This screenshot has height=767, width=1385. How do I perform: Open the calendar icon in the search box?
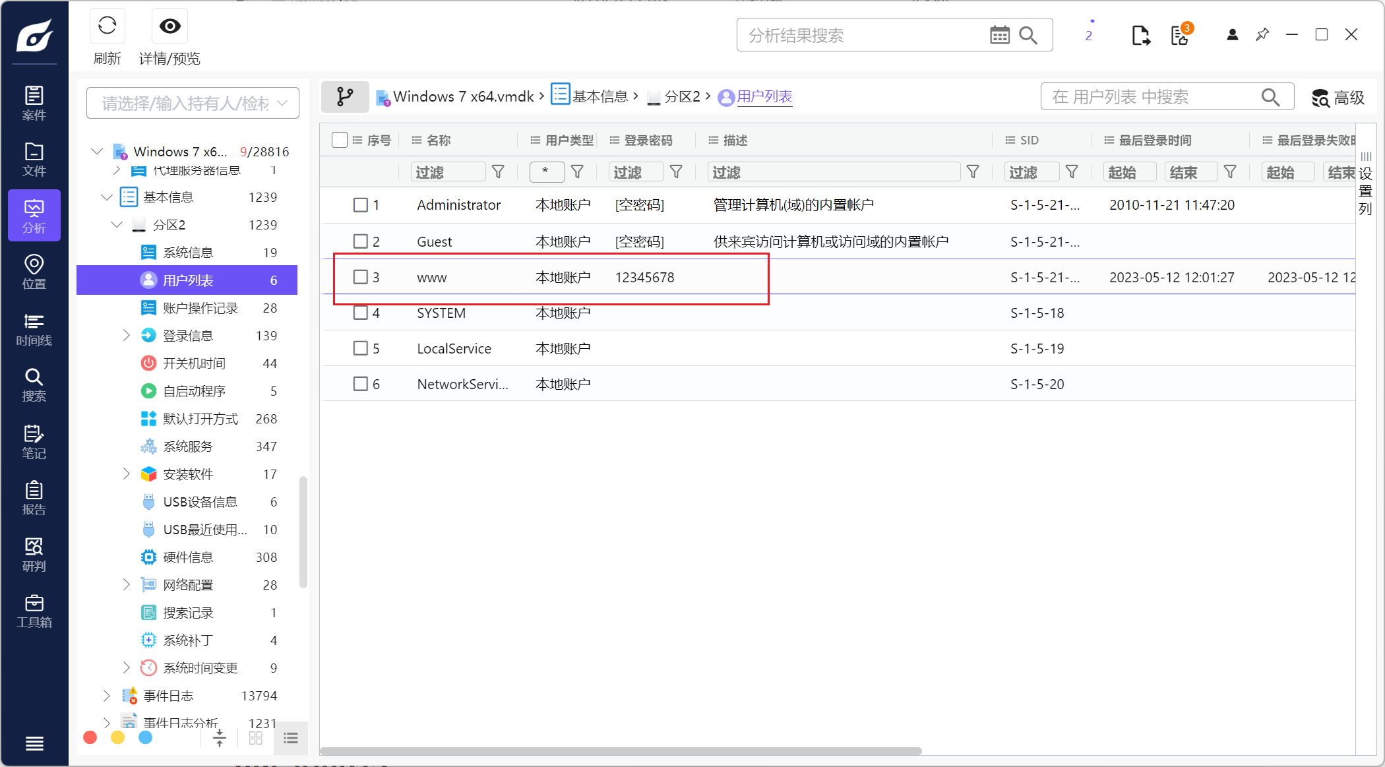tap(999, 35)
